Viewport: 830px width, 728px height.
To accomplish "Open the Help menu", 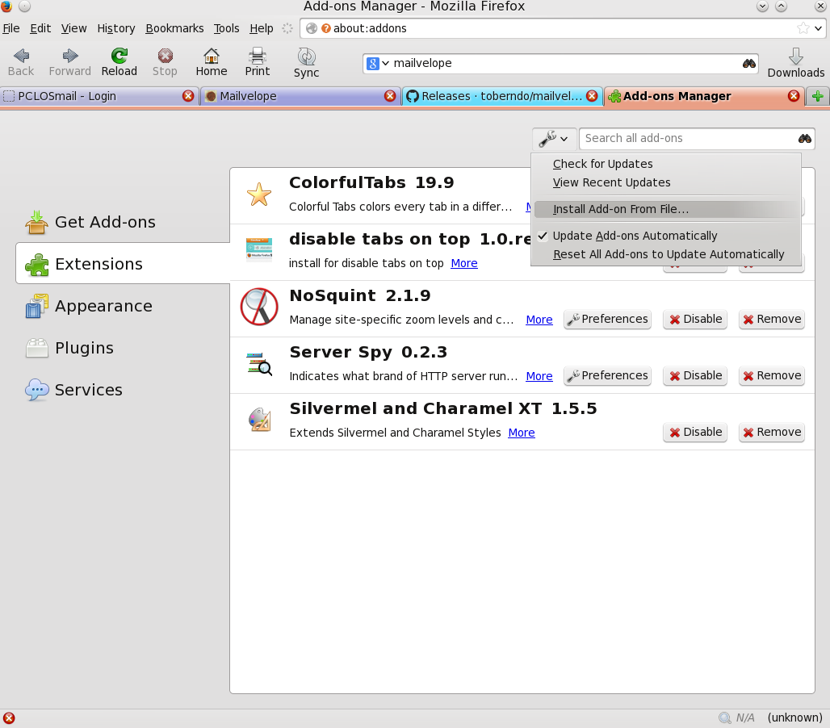I will pos(262,28).
